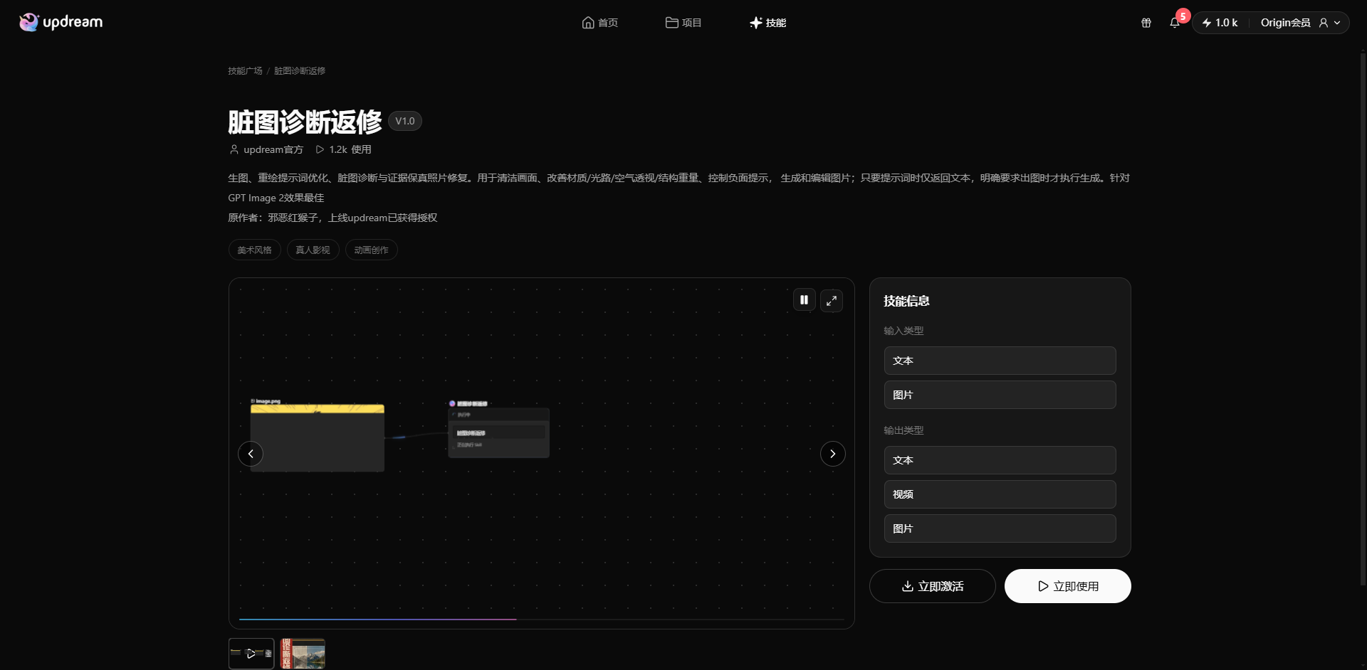Expand the Origin会员 account dropdown
Image resolution: width=1367 pixels, height=670 pixels.
tap(1300, 23)
